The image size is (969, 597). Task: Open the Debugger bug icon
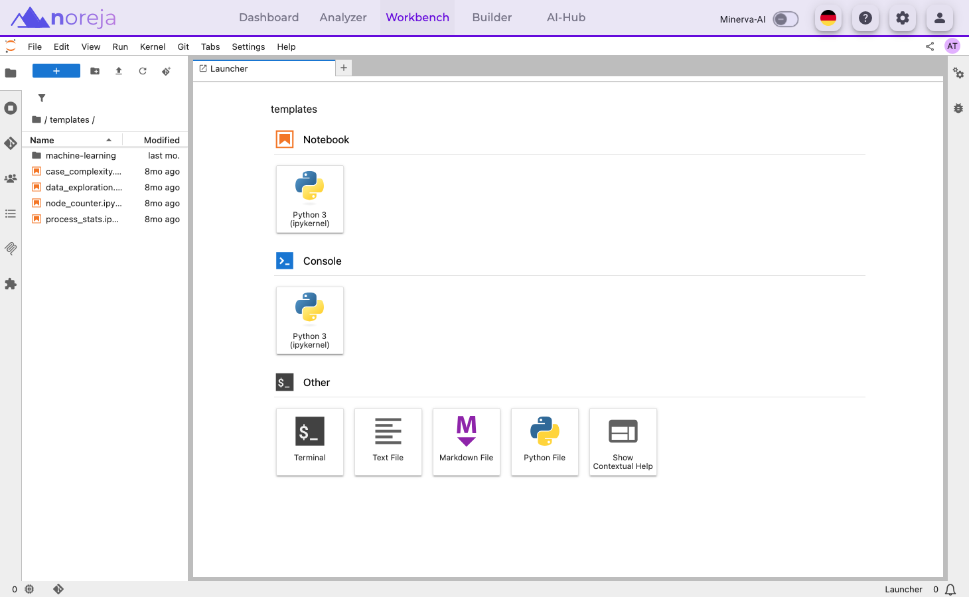(x=958, y=108)
